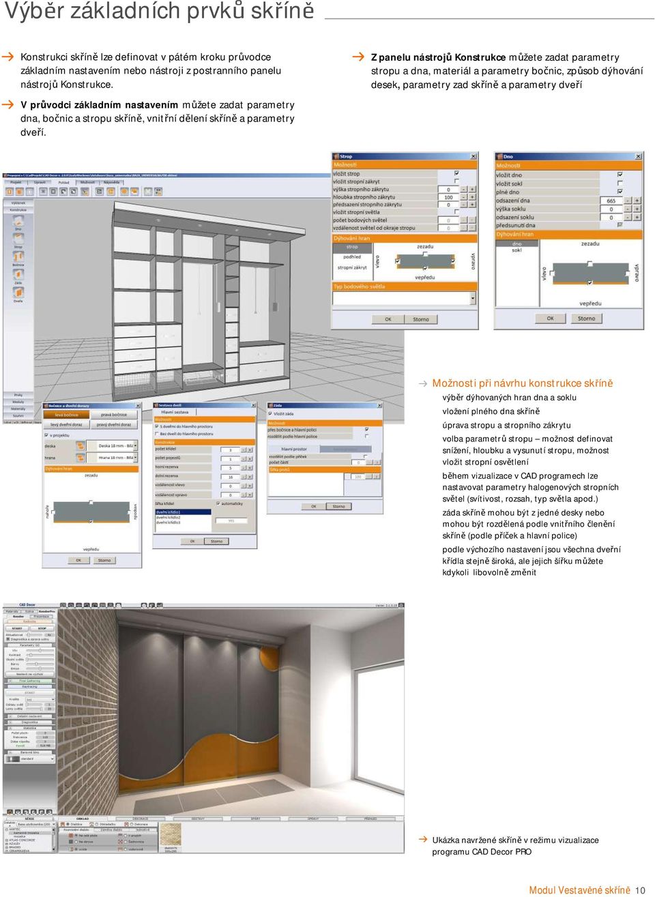Toggle vložit strop checkbox in Strop dialog
Screen dimensions: 655x897
(x=456, y=174)
